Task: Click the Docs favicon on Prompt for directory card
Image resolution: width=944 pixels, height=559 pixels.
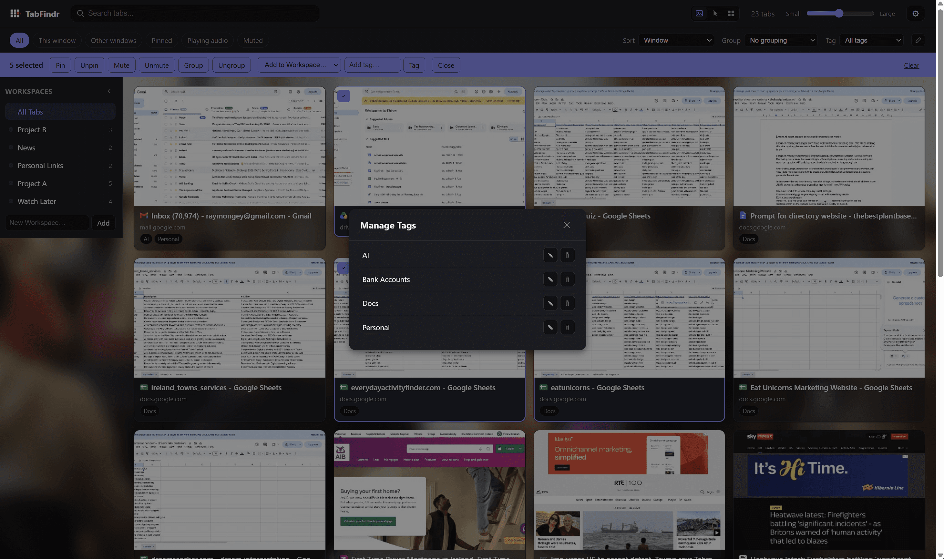Action: point(743,216)
